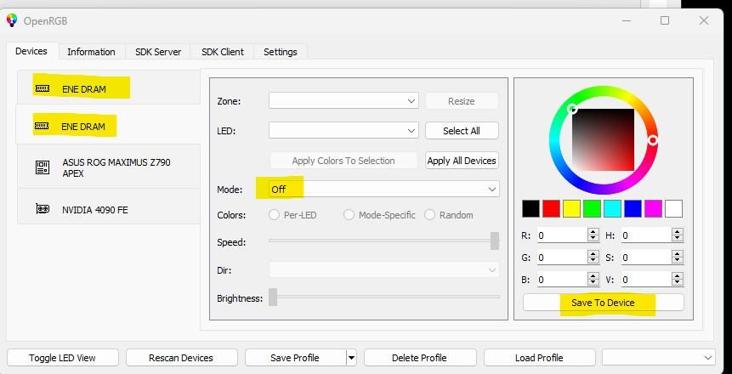Click the R value input field

[563, 235]
